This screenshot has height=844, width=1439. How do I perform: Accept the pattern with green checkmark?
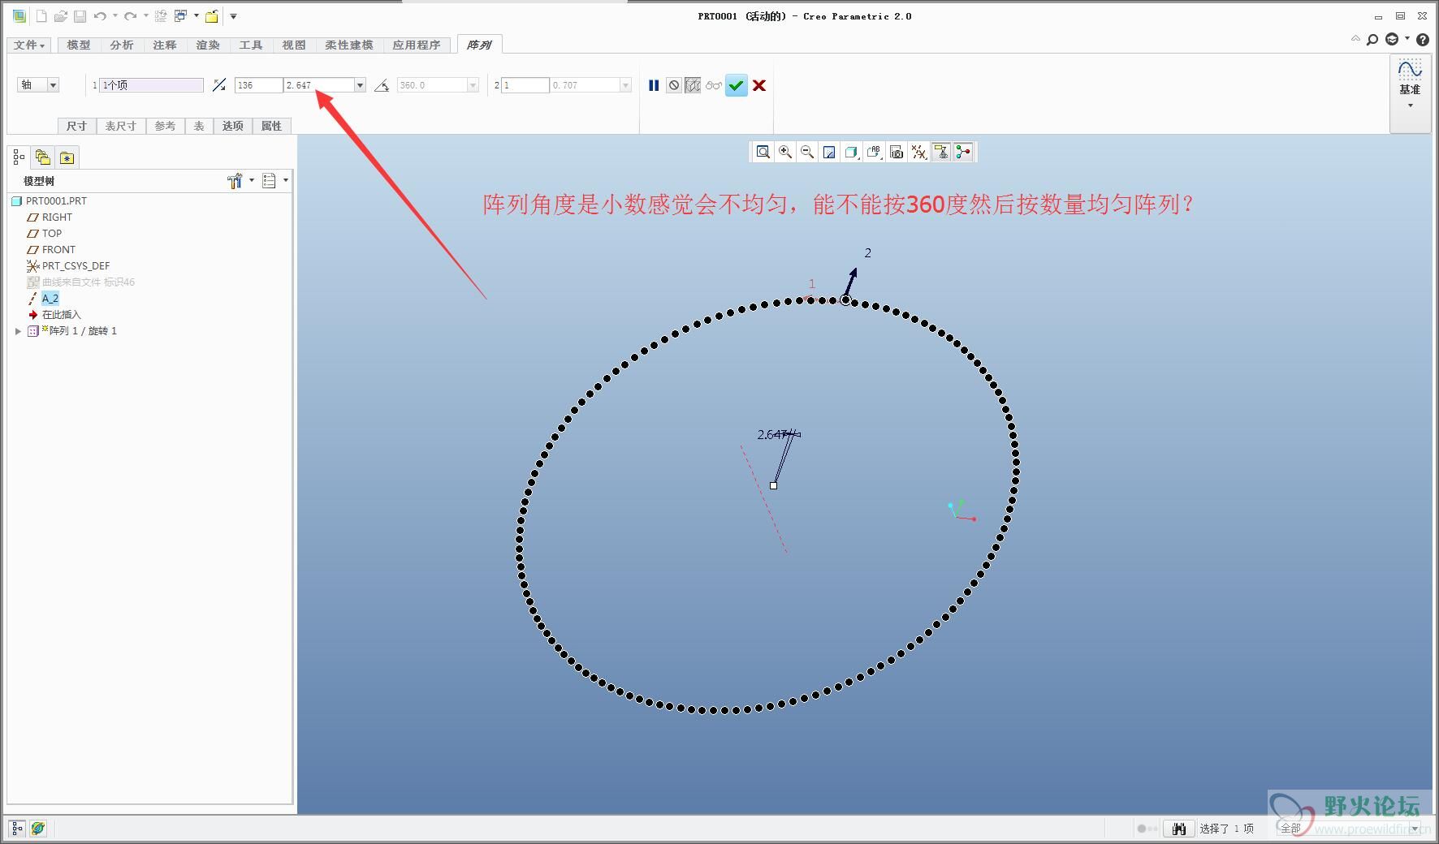(737, 85)
